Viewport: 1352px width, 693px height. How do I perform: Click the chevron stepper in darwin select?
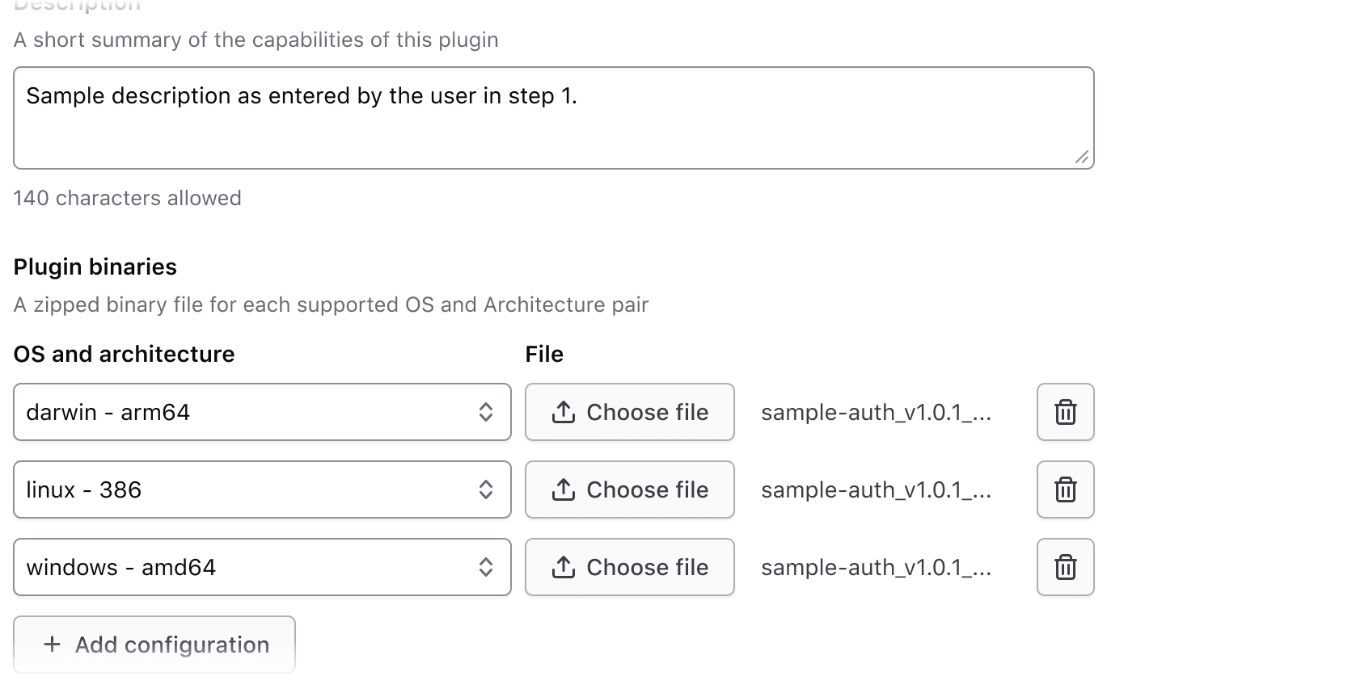(x=486, y=412)
